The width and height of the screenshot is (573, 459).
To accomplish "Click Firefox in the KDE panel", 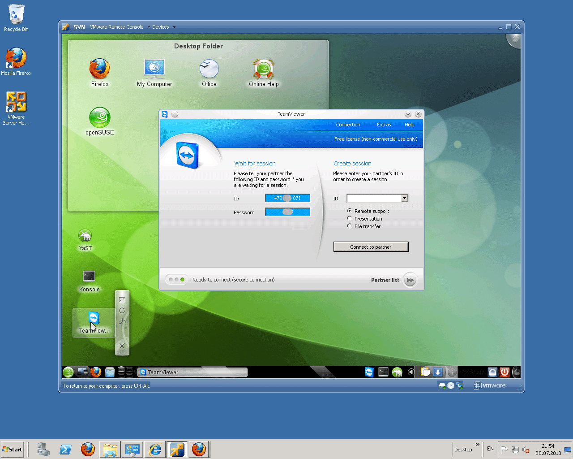I will (x=96, y=372).
